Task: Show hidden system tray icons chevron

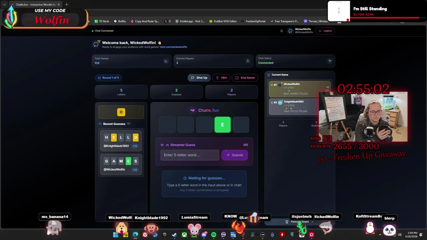Action: [380, 235]
